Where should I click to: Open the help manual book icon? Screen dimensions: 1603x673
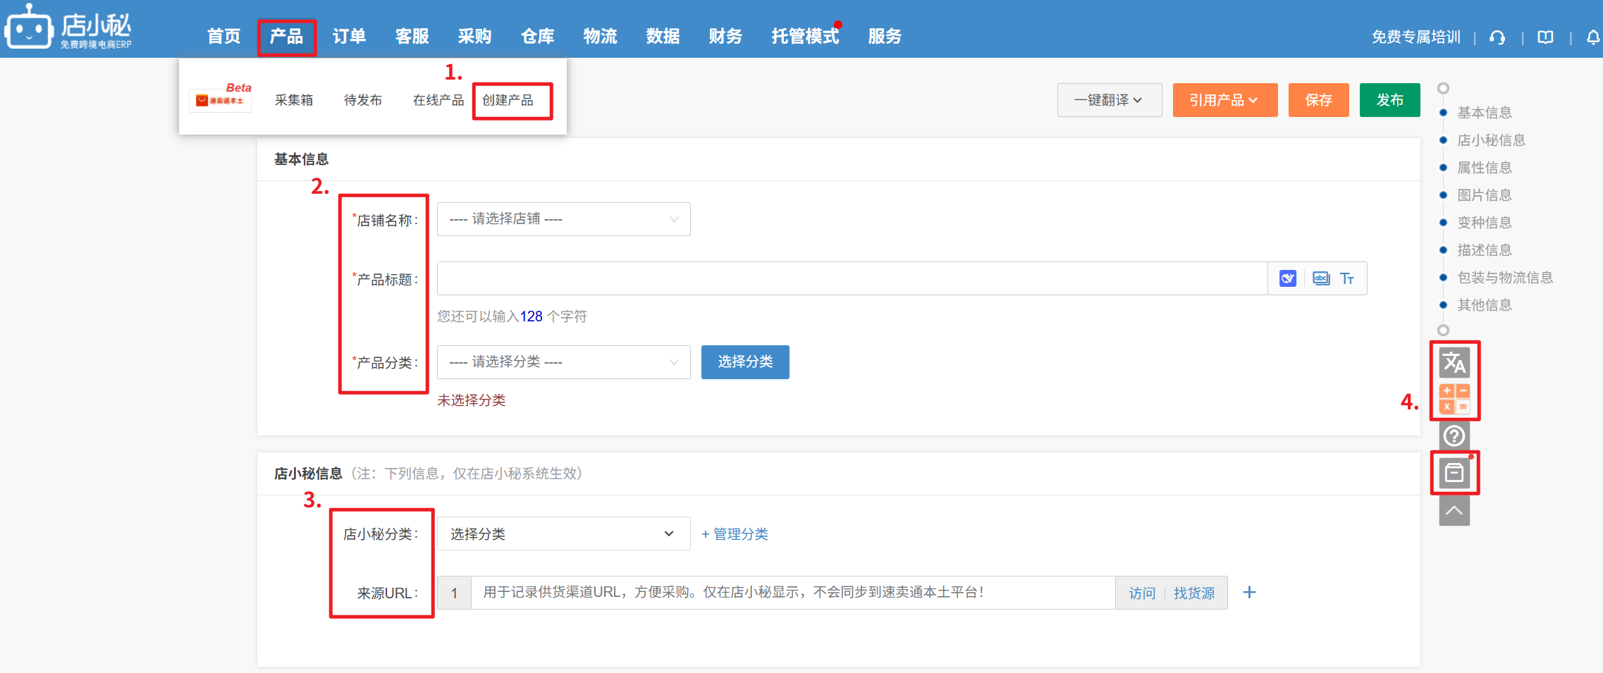(x=1545, y=37)
